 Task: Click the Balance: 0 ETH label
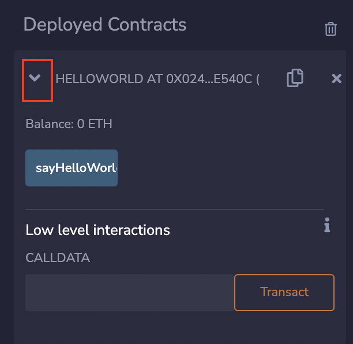(x=69, y=124)
